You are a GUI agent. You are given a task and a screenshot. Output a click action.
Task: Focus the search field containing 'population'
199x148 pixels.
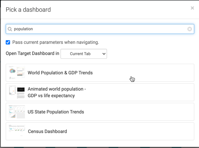coord(99,29)
